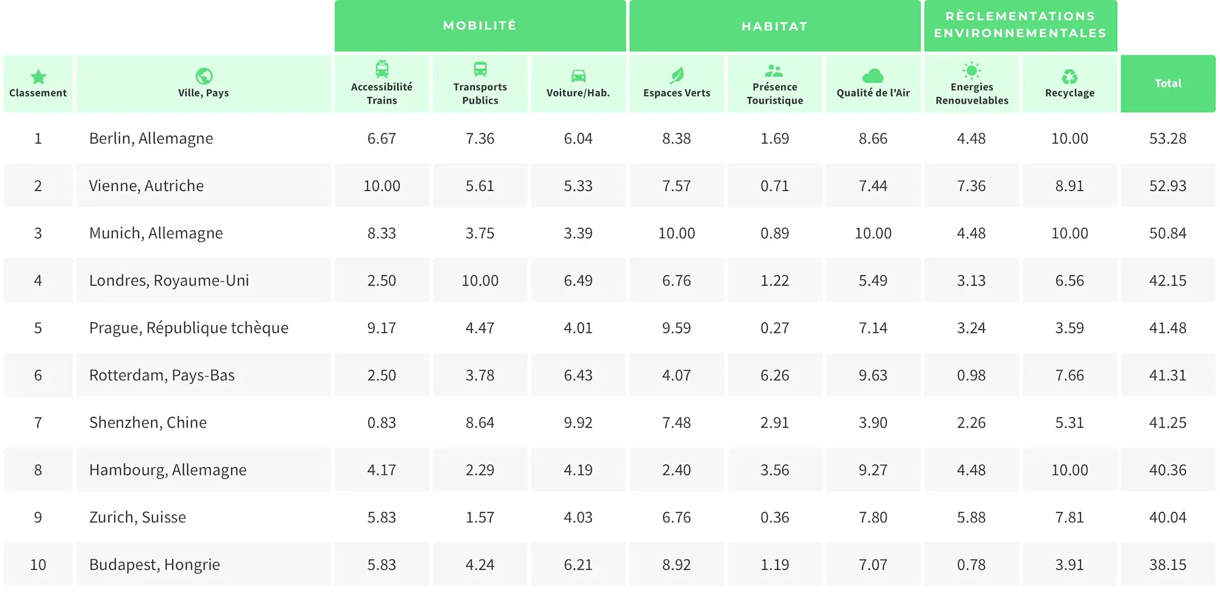Click the star icon above Classement

38,77
